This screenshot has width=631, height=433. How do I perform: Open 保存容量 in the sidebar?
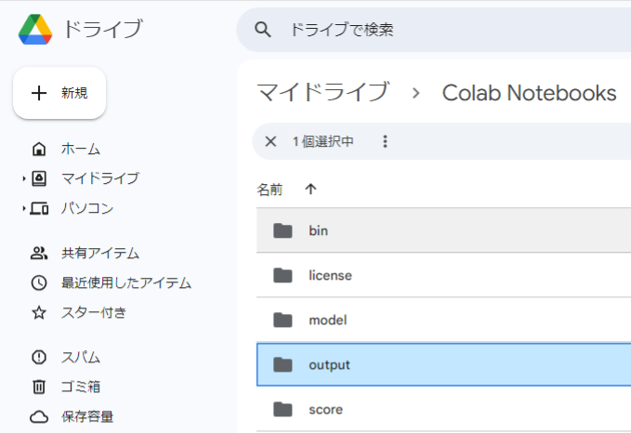click(87, 416)
